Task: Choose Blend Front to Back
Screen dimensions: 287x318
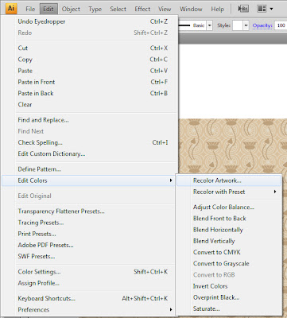Action: (229, 219)
